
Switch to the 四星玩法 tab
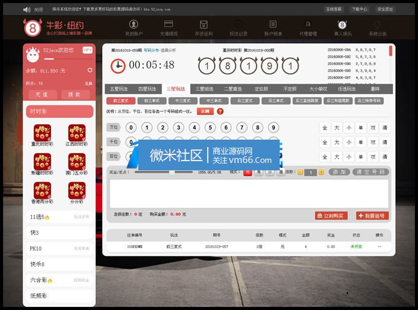[x=147, y=89]
